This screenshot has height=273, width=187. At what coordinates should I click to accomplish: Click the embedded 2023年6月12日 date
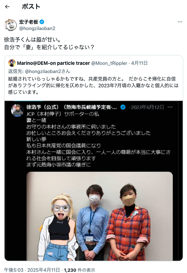point(147,107)
